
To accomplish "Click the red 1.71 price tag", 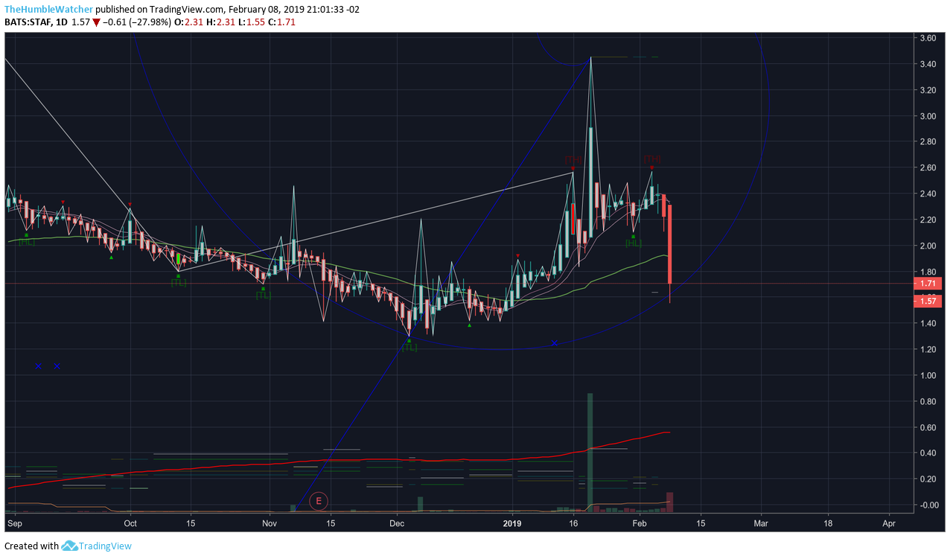I will tap(929, 284).
